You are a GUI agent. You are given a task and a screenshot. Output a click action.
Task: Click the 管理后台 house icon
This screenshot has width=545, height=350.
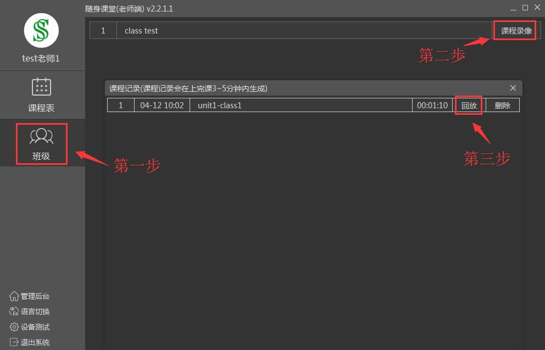(14, 296)
